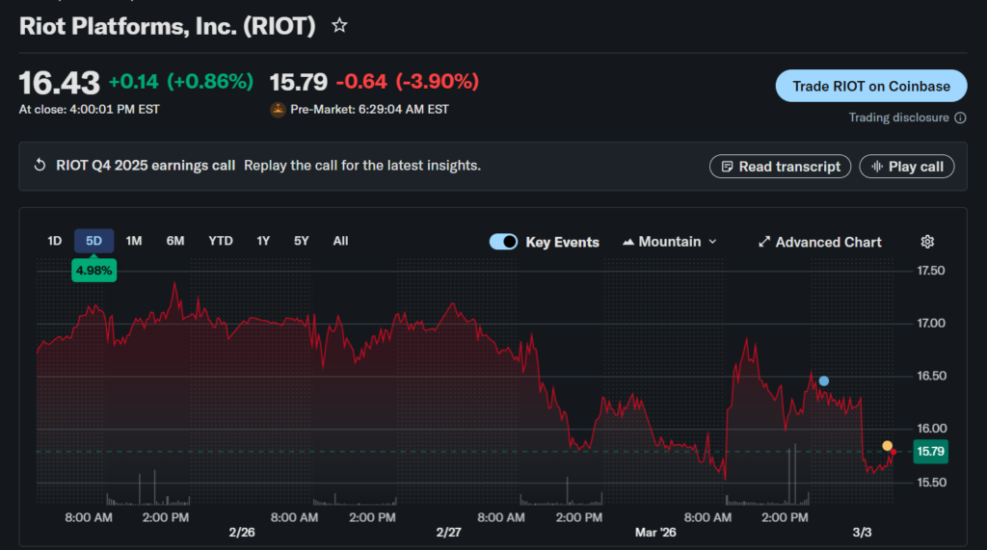Open the Read transcript button

click(x=781, y=167)
